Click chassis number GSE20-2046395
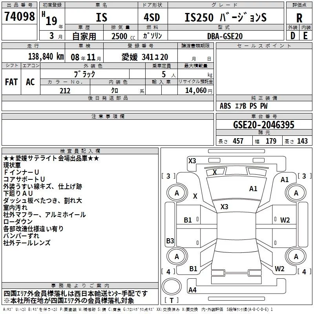The image size is (314, 314). point(264,125)
